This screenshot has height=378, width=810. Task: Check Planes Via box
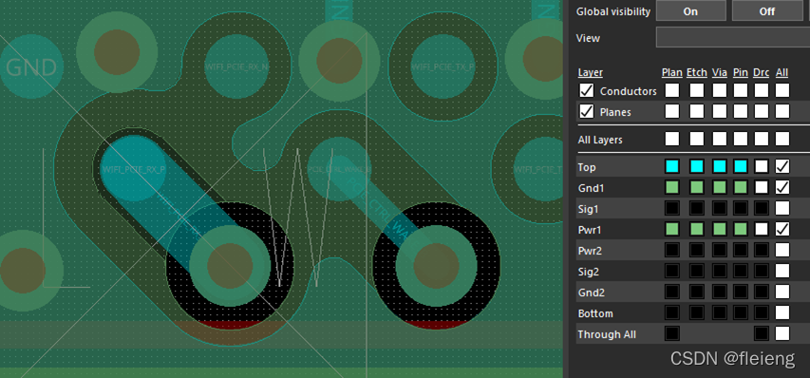point(720,111)
